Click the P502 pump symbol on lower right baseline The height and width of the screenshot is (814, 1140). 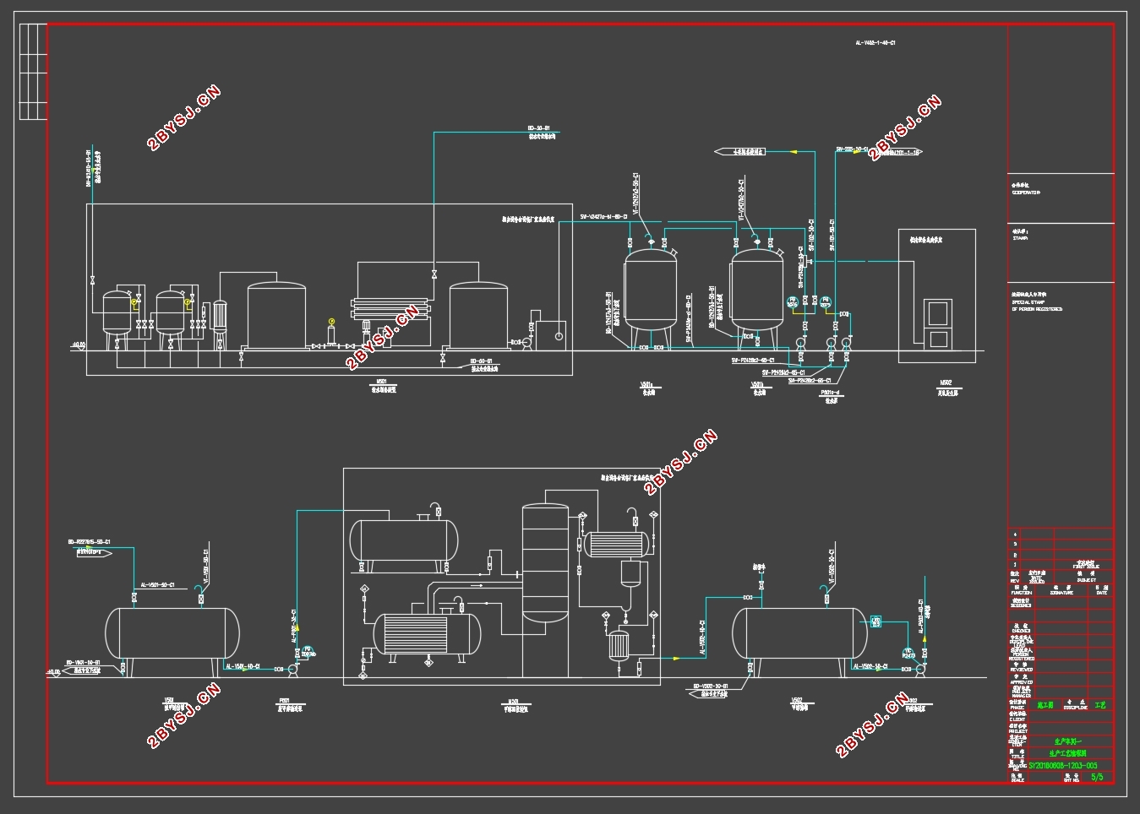pos(920,670)
